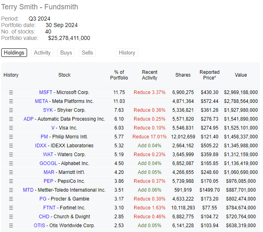This screenshot has width=263, height=232.
Task: Switch to the Sells tab
Action: coord(87,52)
